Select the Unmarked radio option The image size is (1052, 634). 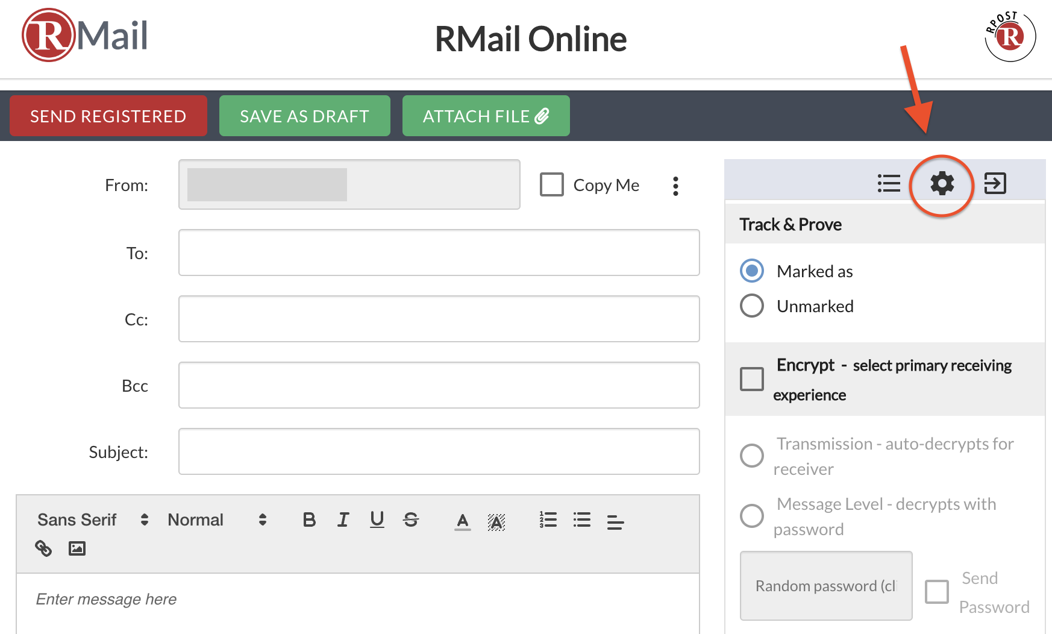[x=752, y=306]
